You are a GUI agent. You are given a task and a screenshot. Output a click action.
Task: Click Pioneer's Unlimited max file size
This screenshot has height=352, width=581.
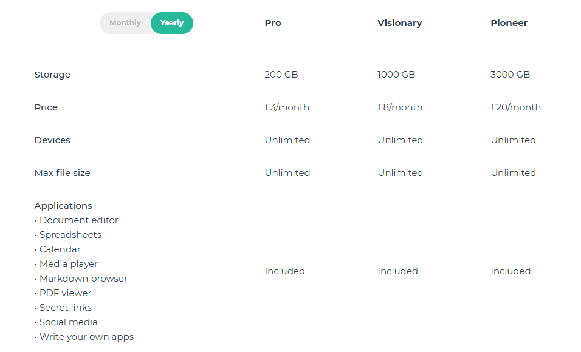513,173
